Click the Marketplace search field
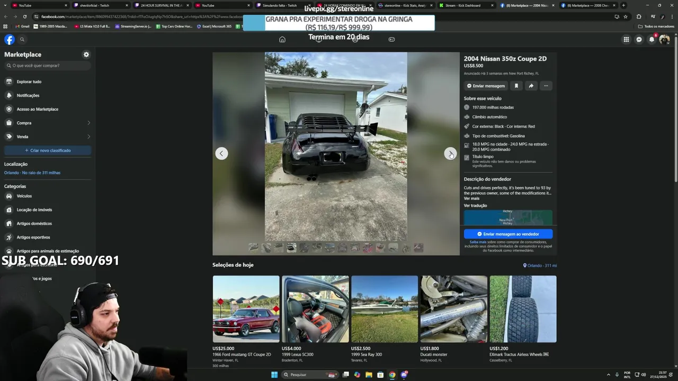The image size is (678, 381). pyautogui.click(x=48, y=66)
